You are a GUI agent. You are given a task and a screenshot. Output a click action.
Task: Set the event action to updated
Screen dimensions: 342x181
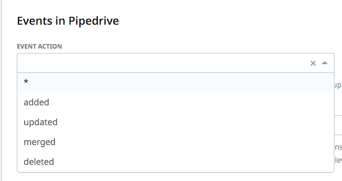175,122
